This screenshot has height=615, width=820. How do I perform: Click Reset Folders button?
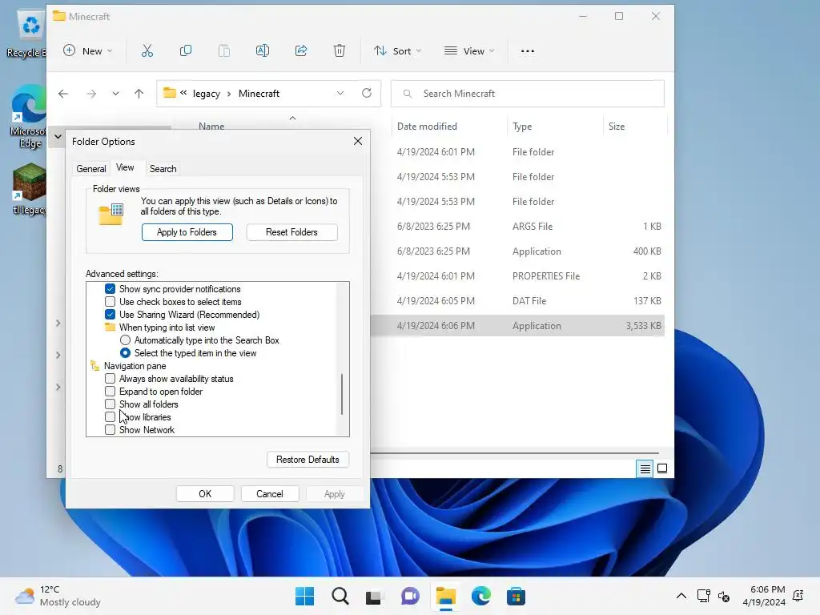coord(291,232)
